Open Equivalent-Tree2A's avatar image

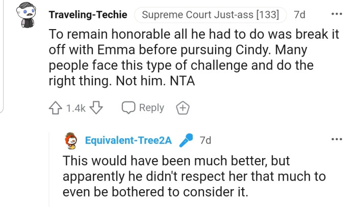tap(72, 140)
